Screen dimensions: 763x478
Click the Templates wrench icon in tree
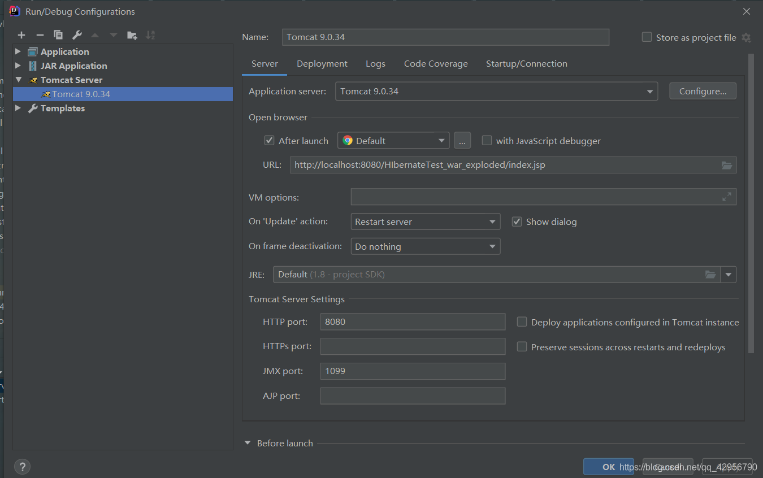click(33, 108)
